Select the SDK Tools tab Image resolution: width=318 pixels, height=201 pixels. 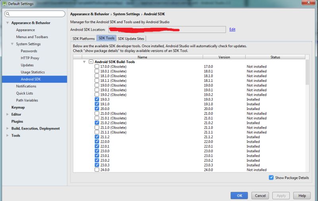click(107, 38)
